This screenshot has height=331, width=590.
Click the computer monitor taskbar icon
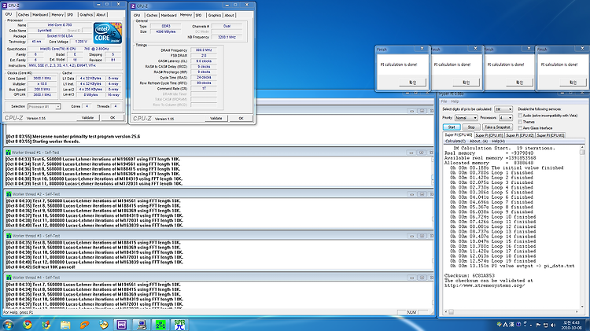(142, 325)
